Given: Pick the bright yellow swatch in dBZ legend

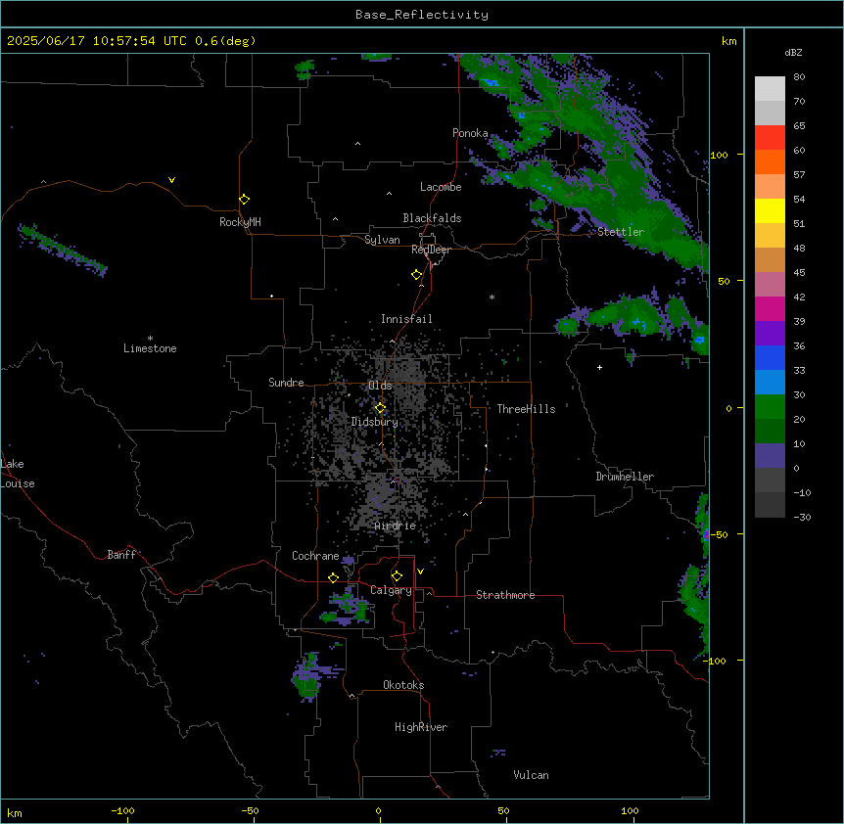Looking at the screenshot, I should coord(770,210).
